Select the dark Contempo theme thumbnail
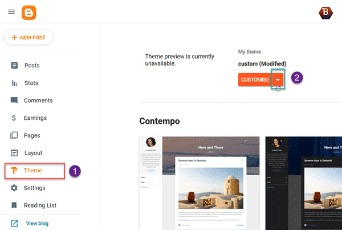The height and width of the screenshot is (230, 342). pyautogui.click(x=304, y=183)
